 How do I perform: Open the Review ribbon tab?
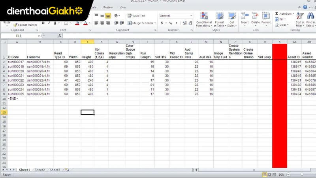[108, 7]
